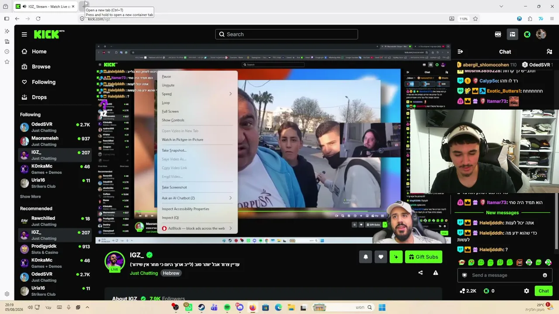Bookmark this page with the star
Screen dimensions: 559x314
point(475,19)
